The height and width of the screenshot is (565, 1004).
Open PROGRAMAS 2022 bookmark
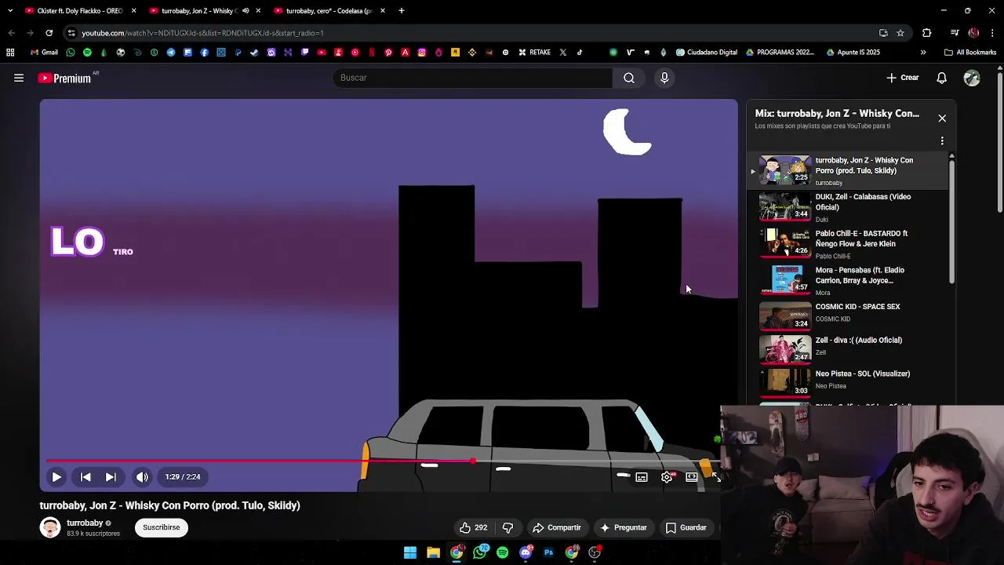tap(780, 53)
